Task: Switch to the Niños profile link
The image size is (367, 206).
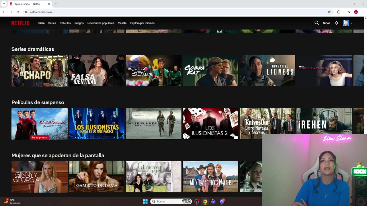Action: click(x=327, y=23)
